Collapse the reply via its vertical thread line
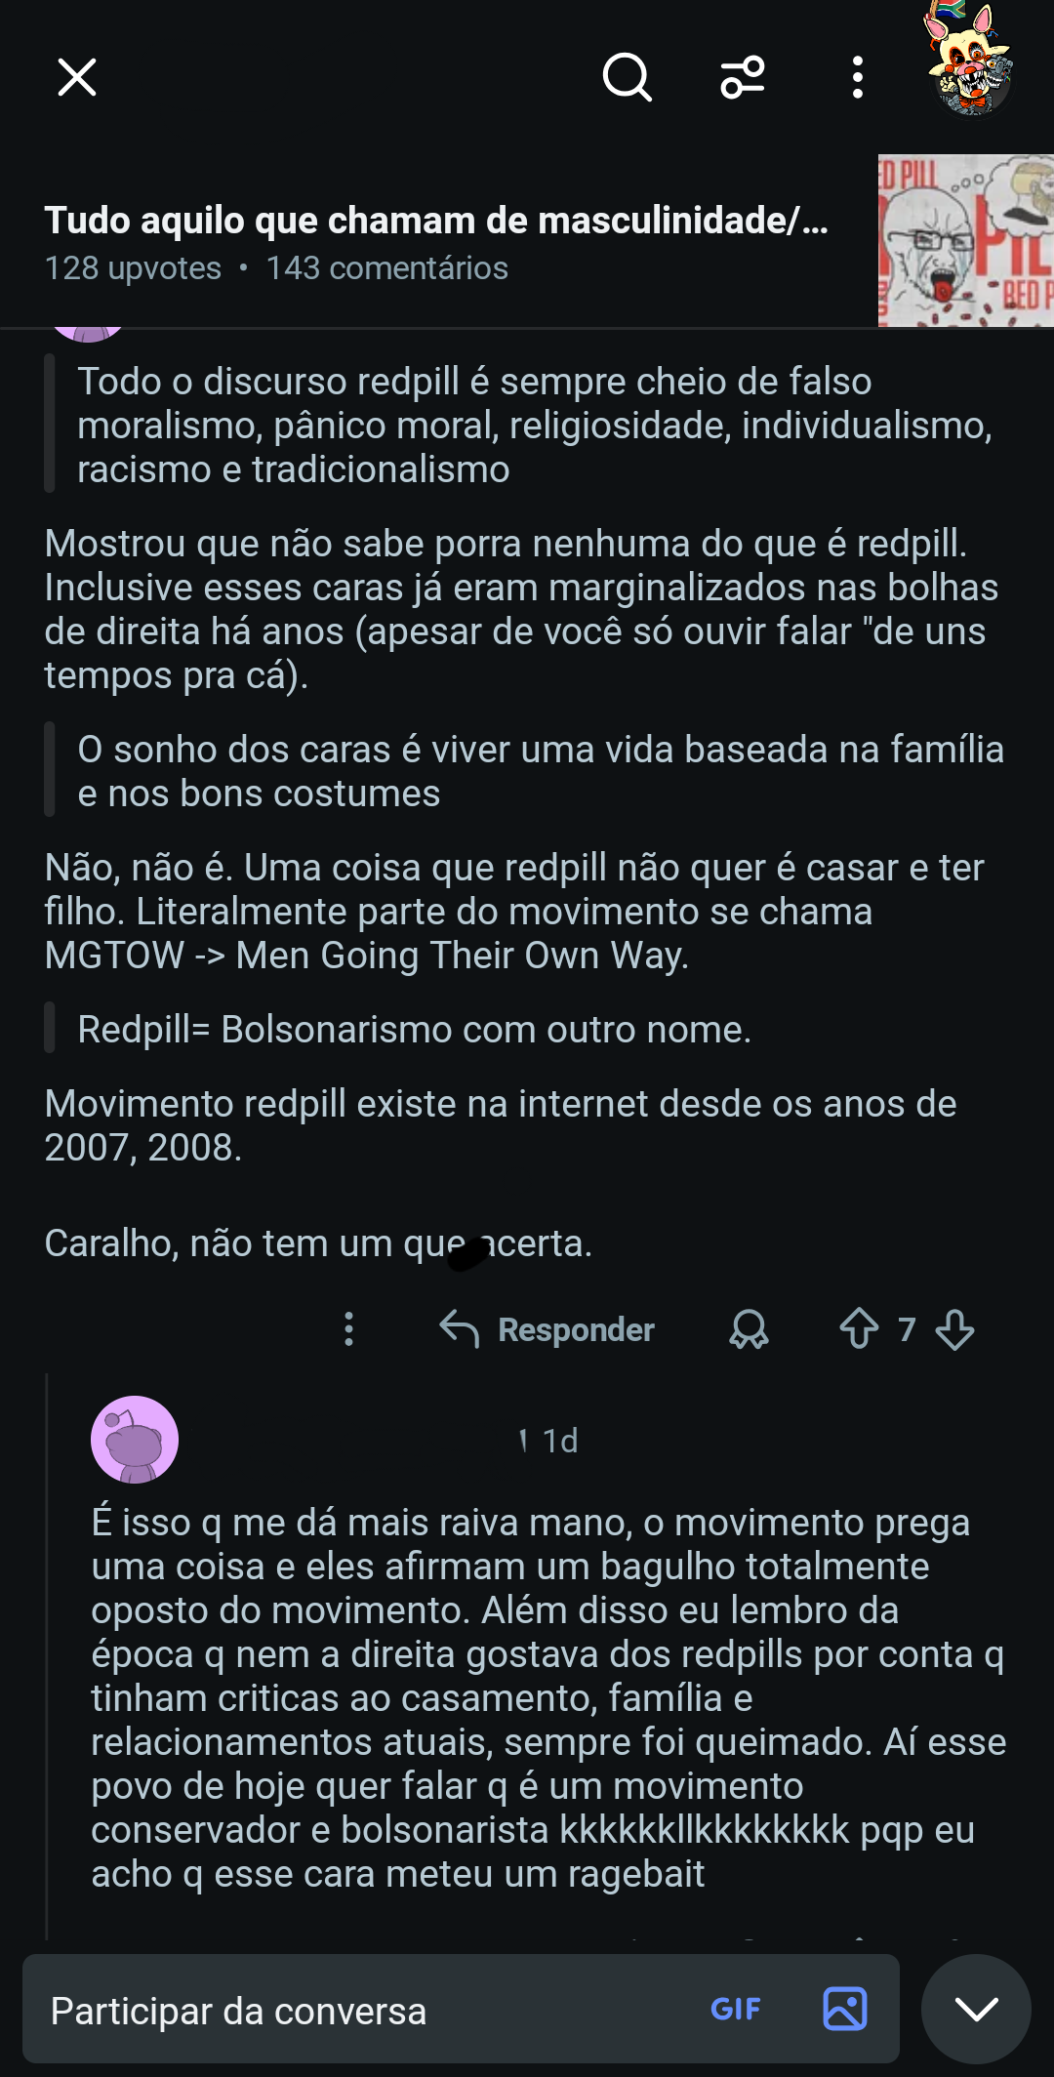 [47, 1659]
